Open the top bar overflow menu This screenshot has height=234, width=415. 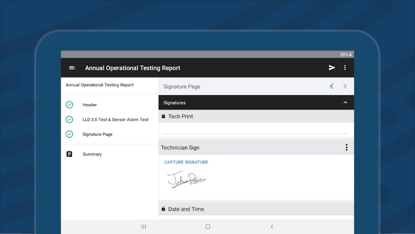coord(345,68)
